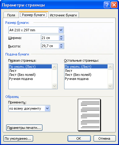Click scroll down arrow in Остальные страницы list
Screen dimensions: 119x145
[110, 86]
